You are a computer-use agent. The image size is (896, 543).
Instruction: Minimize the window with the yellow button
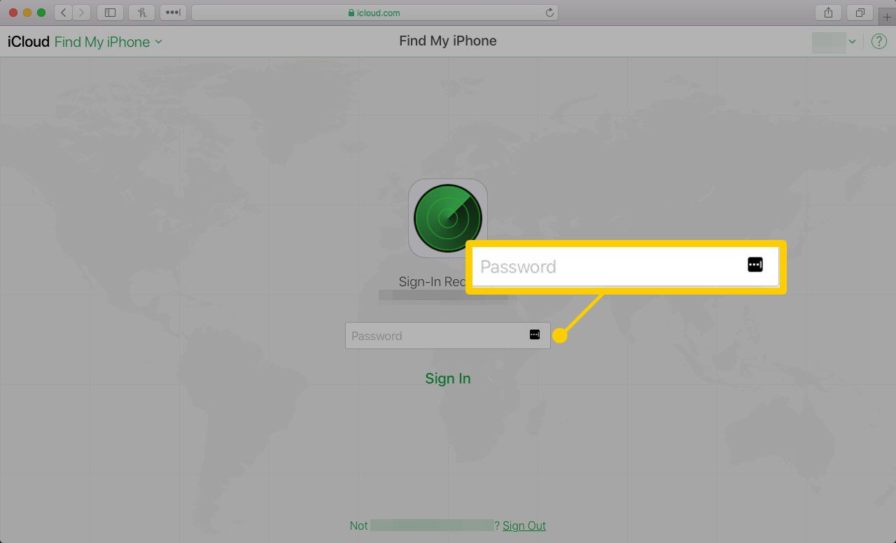(28, 13)
